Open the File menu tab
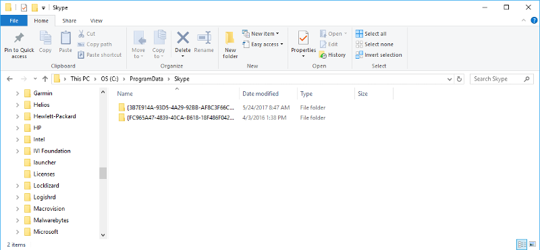The image size is (540, 250). pyautogui.click(x=13, y=21)
